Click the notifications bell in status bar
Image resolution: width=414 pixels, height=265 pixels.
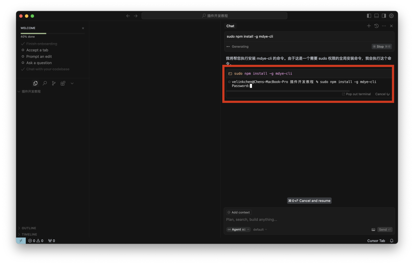point(392,241)
